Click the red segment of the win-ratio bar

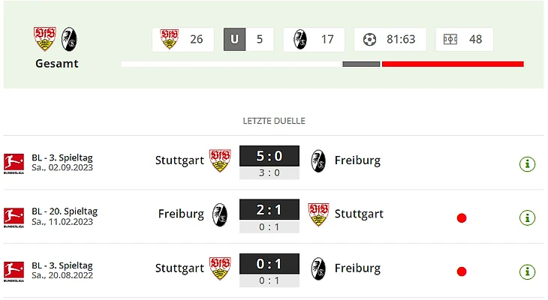[x=453, y=64]
